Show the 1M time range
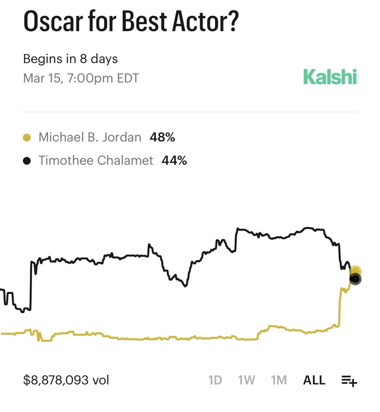This screenshot has height=412, width=380. pos(278,380)
